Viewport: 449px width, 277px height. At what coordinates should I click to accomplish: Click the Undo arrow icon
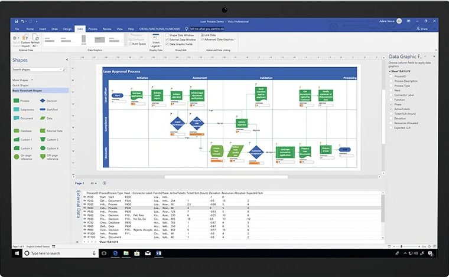coord(22,21)
